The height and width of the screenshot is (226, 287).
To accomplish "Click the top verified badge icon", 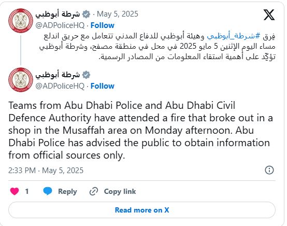I will tap(86, 14).
